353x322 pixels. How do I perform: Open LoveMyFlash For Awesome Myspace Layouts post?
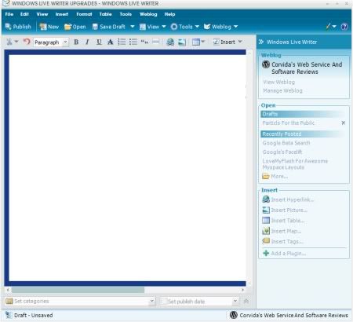coord(295,164)
